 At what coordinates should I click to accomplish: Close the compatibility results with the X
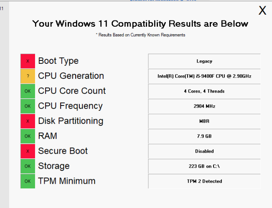pyautogui.click(x=262, y=10)
